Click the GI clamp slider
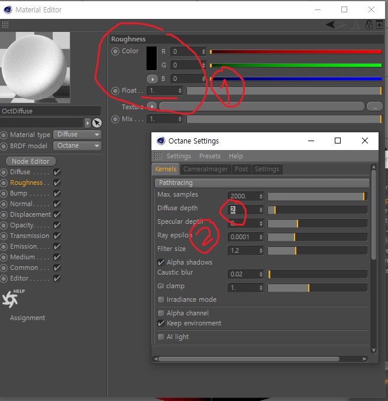This screenshot has width=388, height=401. coord(317,288)
